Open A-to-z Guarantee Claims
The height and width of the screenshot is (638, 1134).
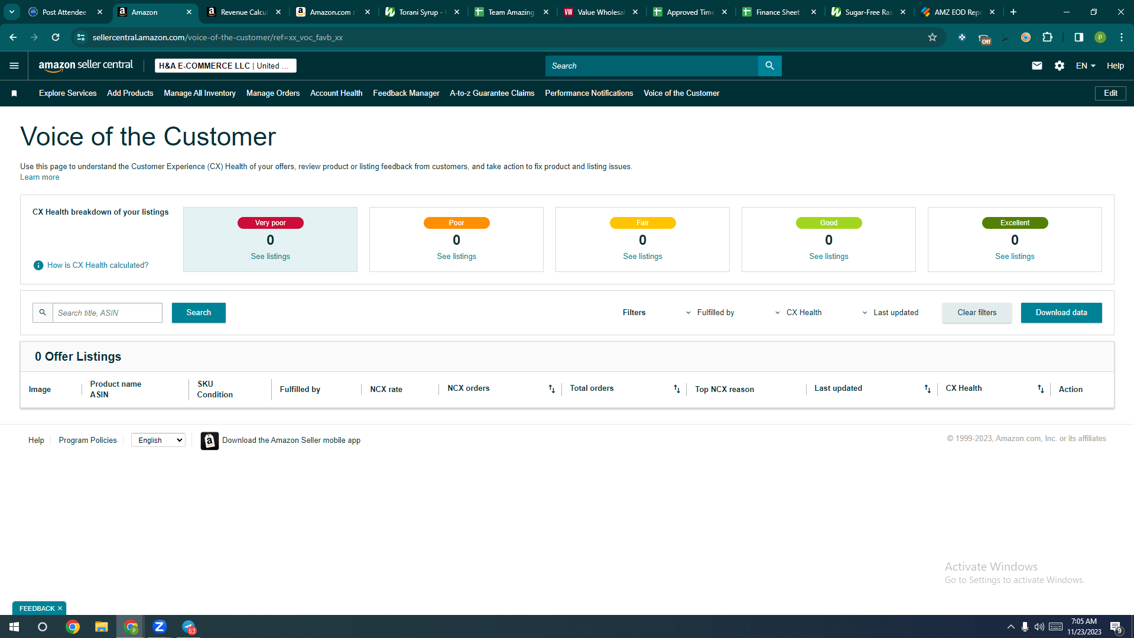(x=492, y=93)
